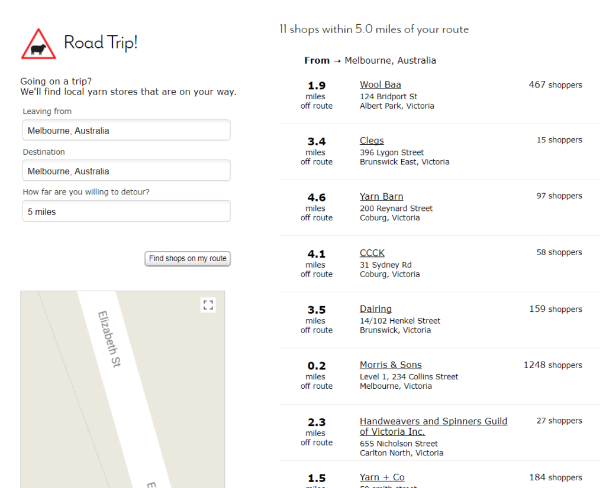Click the Destination input field
Screen dimensions: 606x488
coord(125,171)
